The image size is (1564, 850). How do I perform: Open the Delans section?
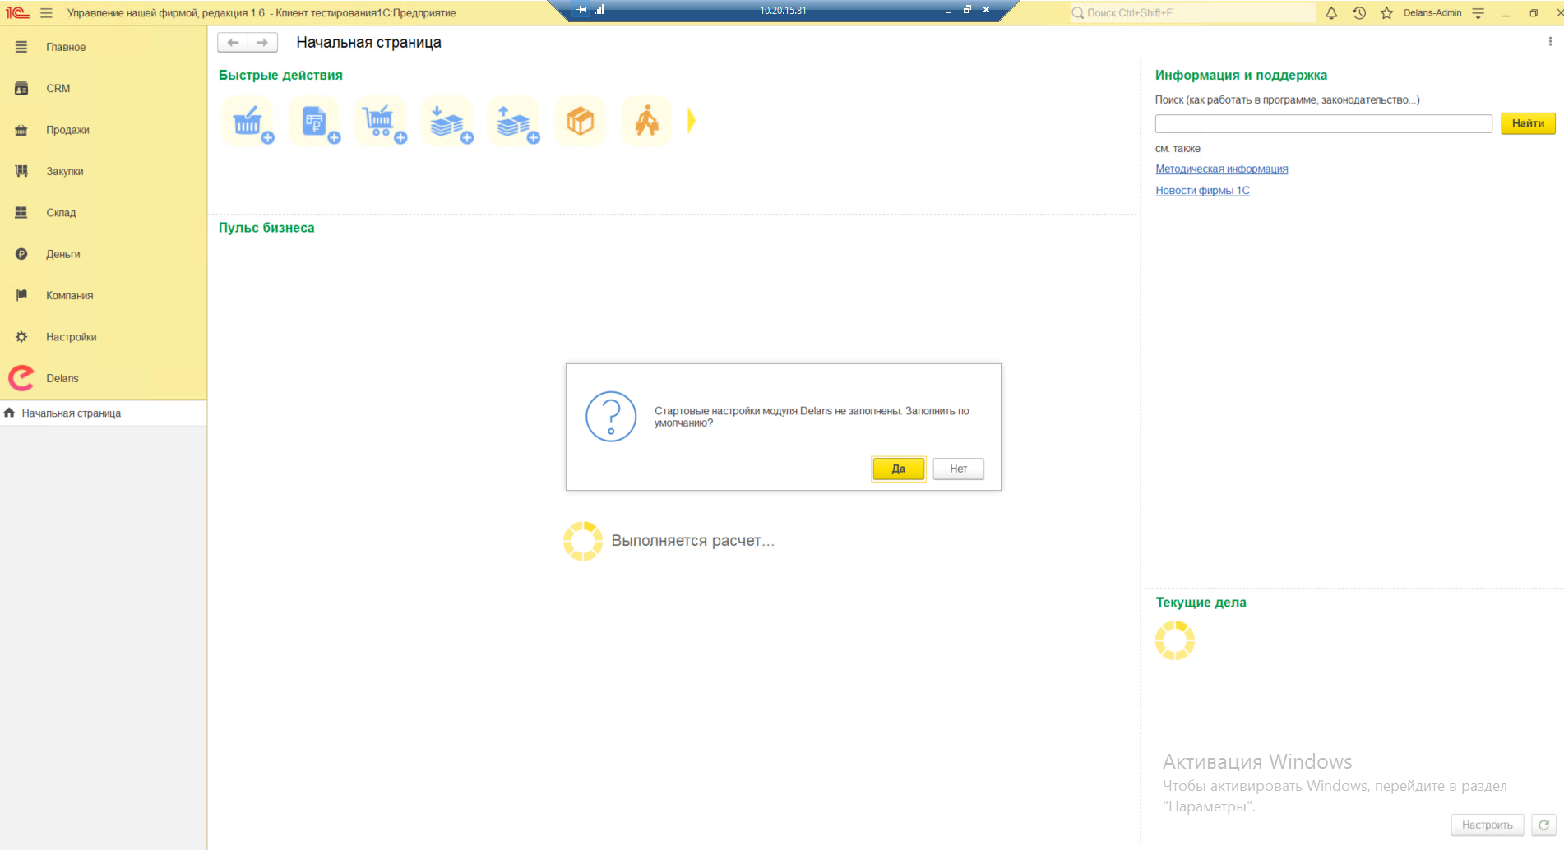coord(104,378)
